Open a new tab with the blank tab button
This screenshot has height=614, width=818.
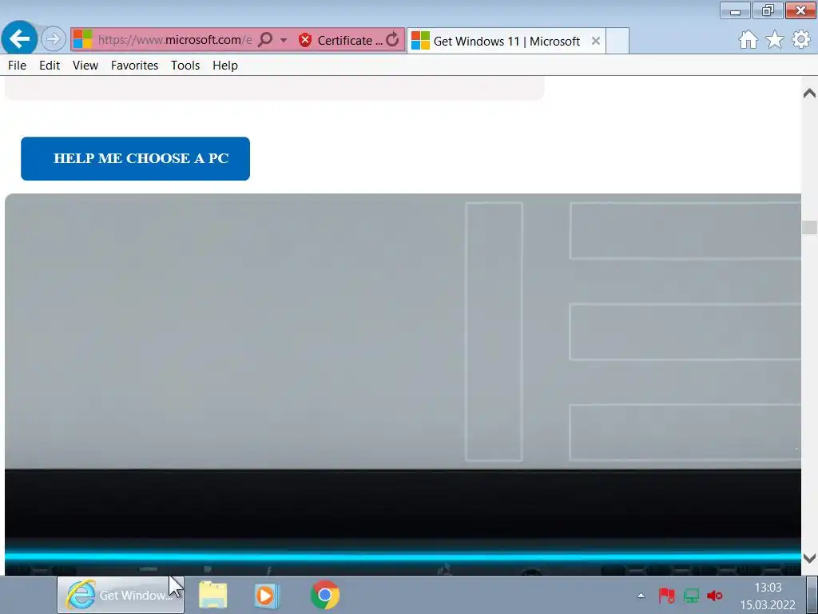click(x=617, y=41)
